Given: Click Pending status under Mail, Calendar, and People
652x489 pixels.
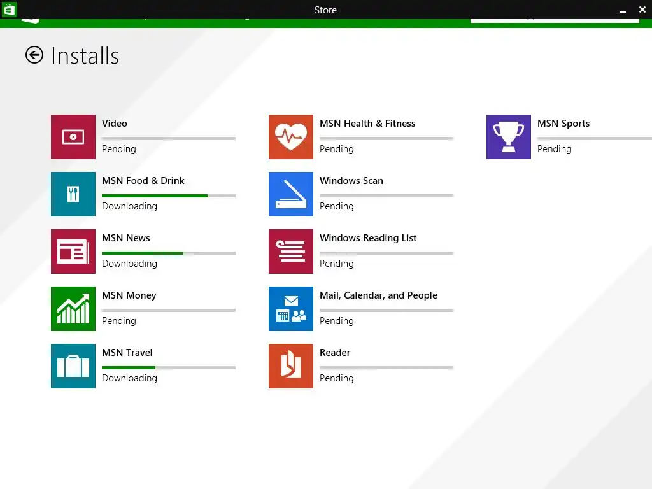Looking at the screenshot, I should (x=337, y=322).
